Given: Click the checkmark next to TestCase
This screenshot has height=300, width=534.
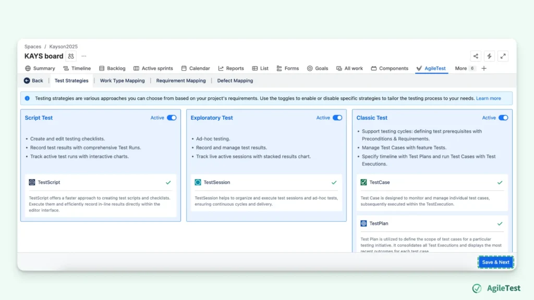Looking at the screenshot, I should tap(500, 183).
